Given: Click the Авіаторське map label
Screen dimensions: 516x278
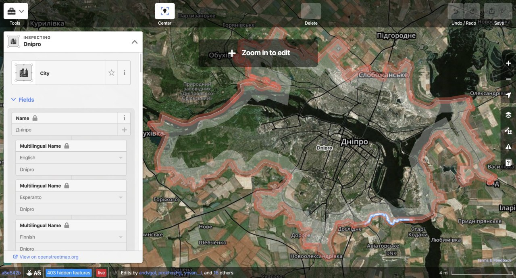Looking at the screenshot, I should [383, 246].
